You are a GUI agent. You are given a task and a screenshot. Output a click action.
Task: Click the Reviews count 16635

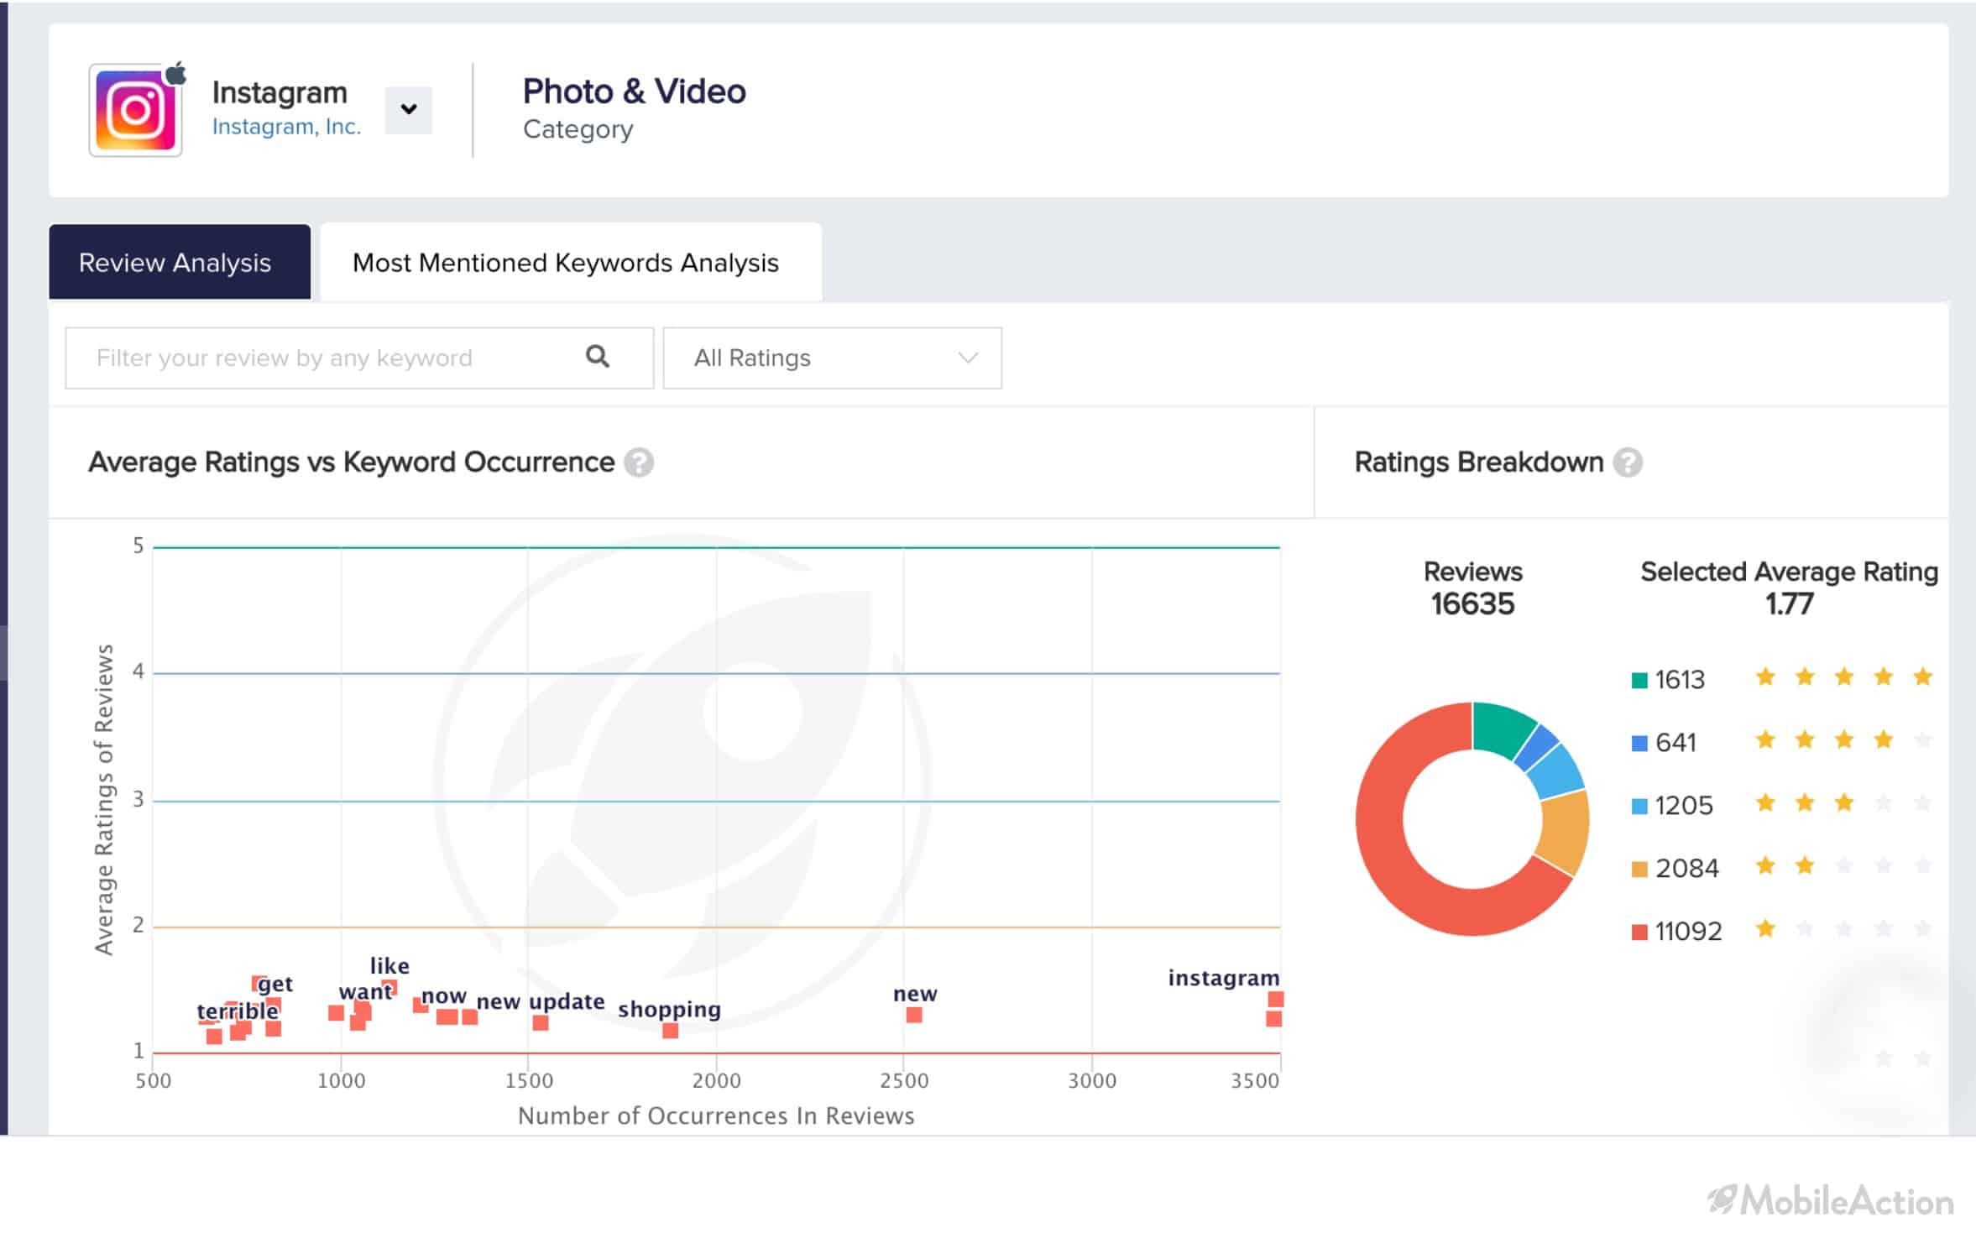1472,603
